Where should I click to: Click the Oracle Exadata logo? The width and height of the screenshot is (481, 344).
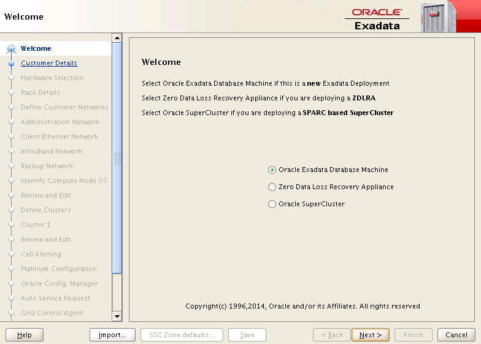tap(377, 20)
